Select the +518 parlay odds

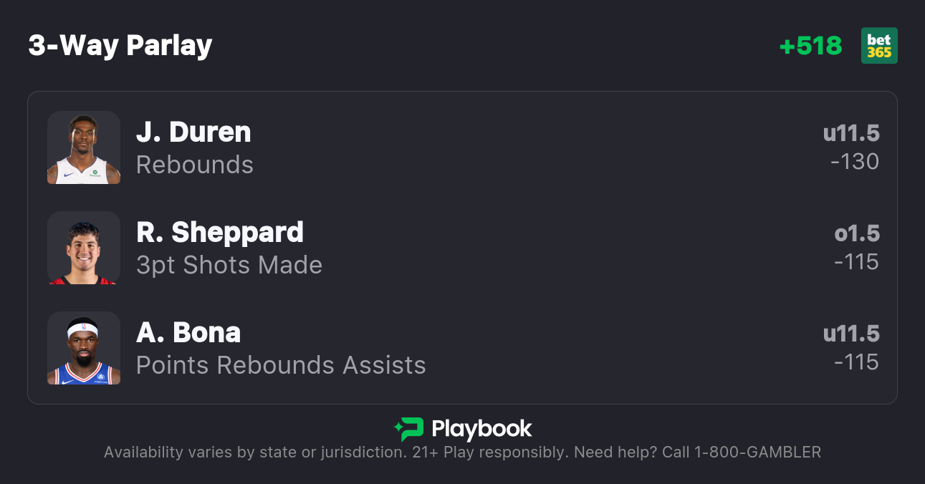pos(810,46)
